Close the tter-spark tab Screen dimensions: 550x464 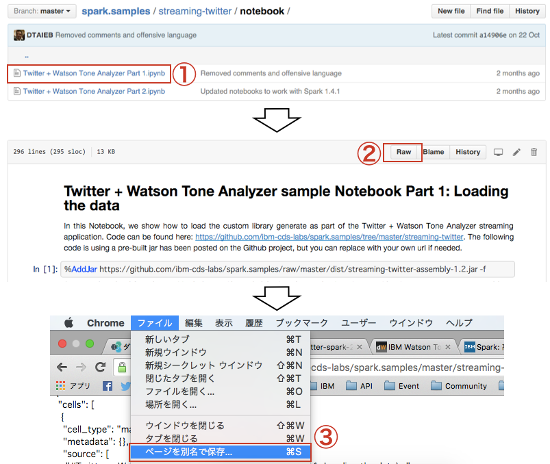[359, 347]
